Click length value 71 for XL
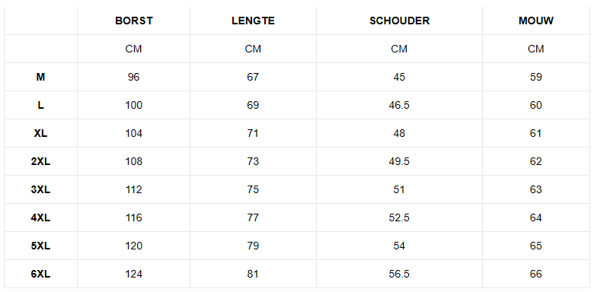The width and height of the screenshot is (594, 292). point(253,133)
